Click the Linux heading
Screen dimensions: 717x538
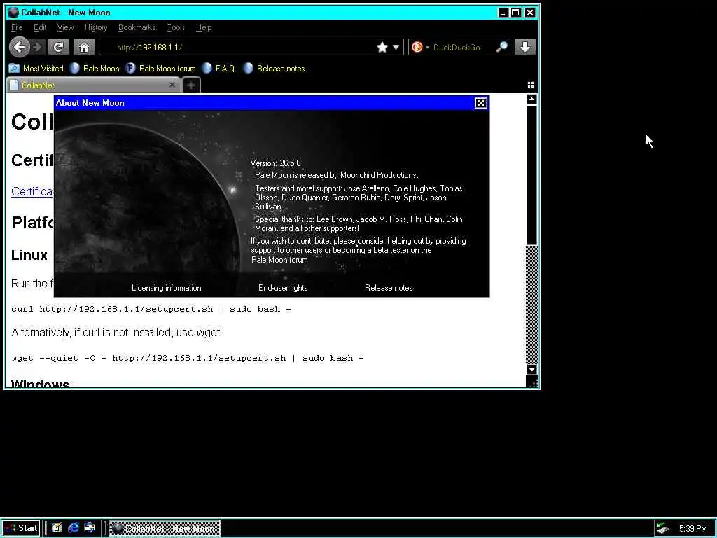(x=29, y=255)
